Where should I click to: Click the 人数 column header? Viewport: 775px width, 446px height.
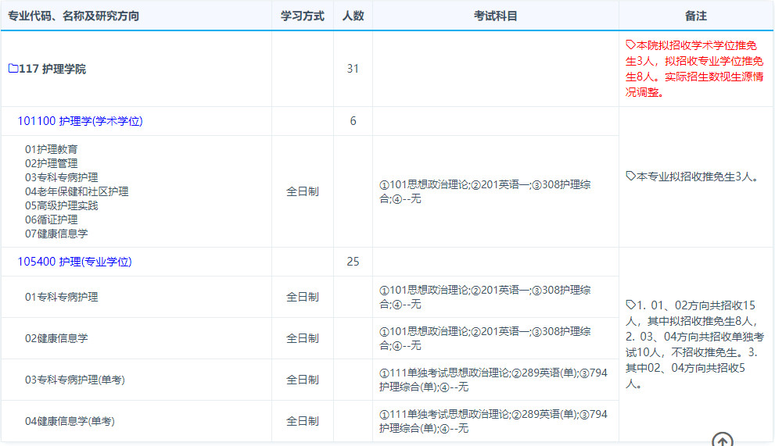pyautogui.click(x=353, y=16)
